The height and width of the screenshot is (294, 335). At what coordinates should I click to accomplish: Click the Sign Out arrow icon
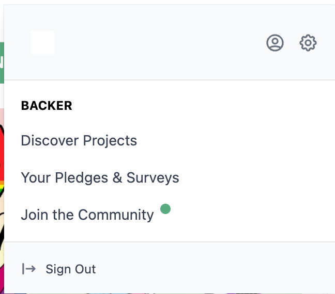[x=28, y=269]
